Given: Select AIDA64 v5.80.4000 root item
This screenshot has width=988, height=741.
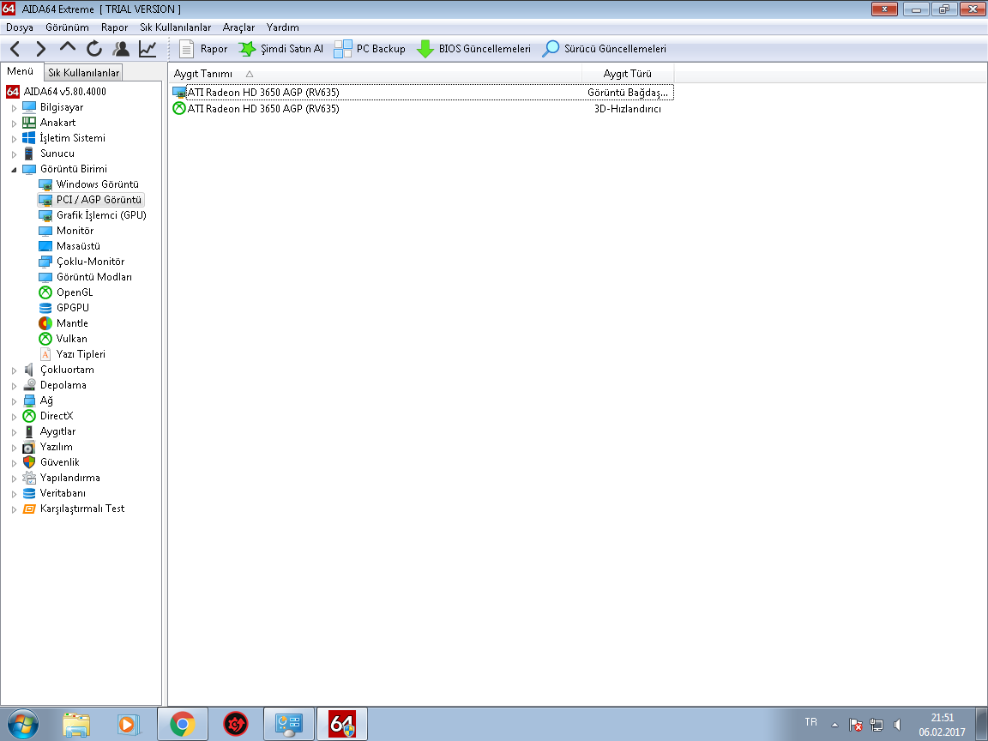Looking at the screenshot, I should pyautogui.click(x=57, y=92).
